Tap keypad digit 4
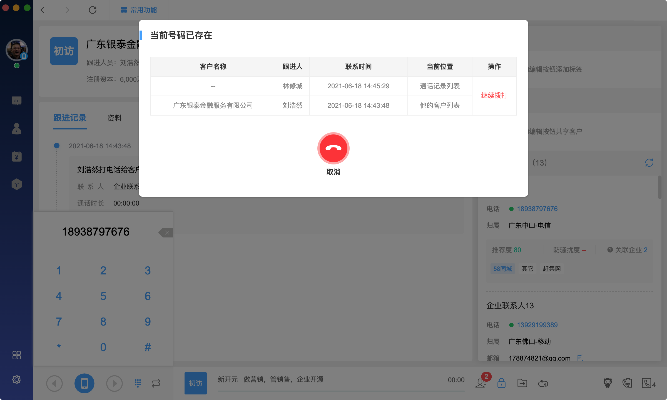Screen dimensions: 667x400 pos(59,296)
